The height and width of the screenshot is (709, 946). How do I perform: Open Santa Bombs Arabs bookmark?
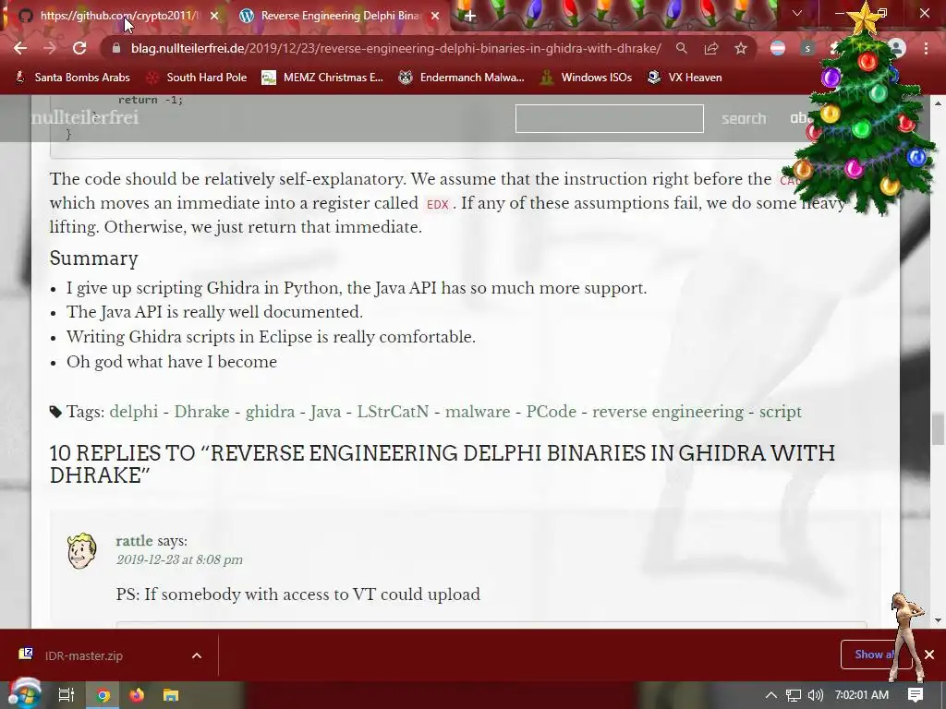pyautogui.click(x=73, y=78)
